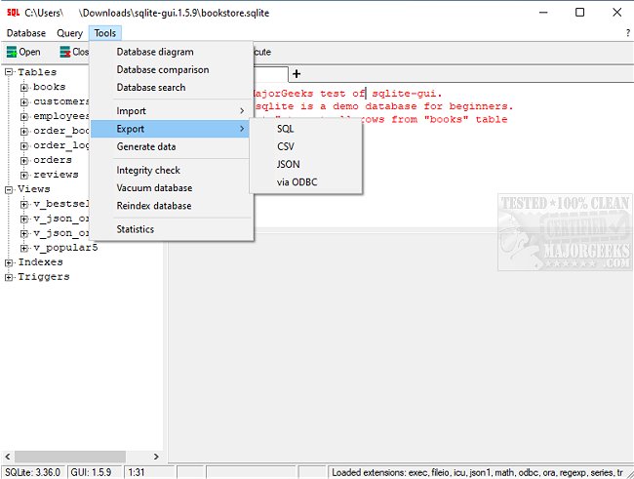Click the SQL application icon in title bar

tap(13, 13)
